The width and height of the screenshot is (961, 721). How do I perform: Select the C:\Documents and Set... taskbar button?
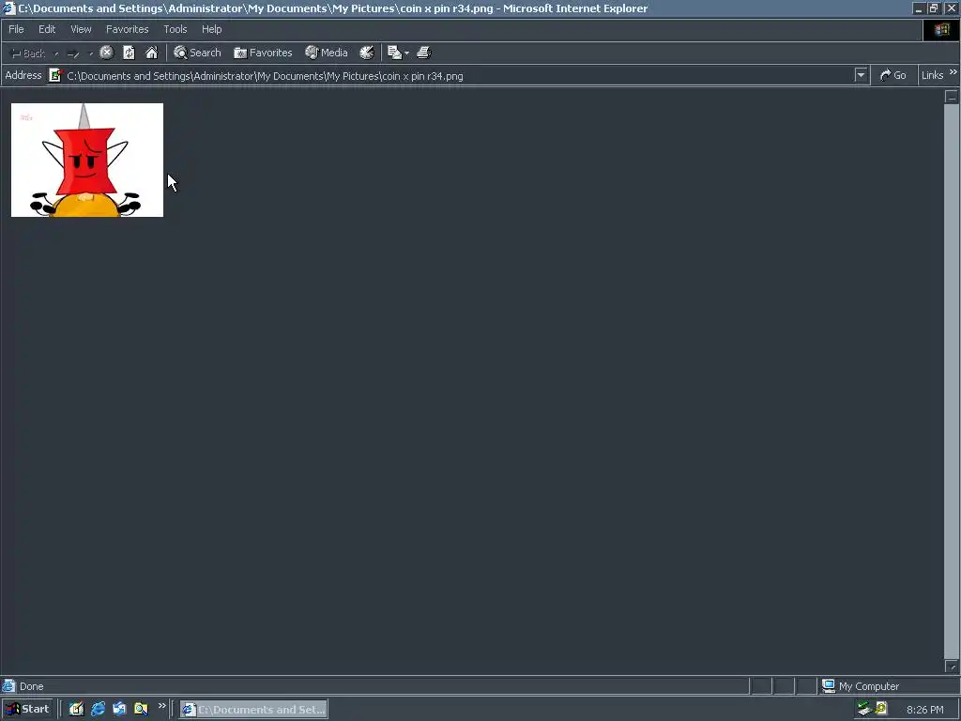(253, 710)
